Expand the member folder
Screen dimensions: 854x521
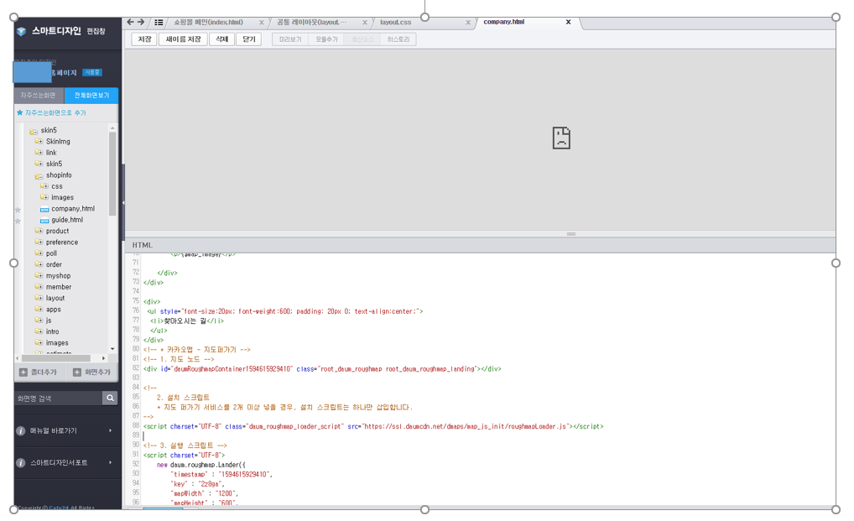(39, 287)
